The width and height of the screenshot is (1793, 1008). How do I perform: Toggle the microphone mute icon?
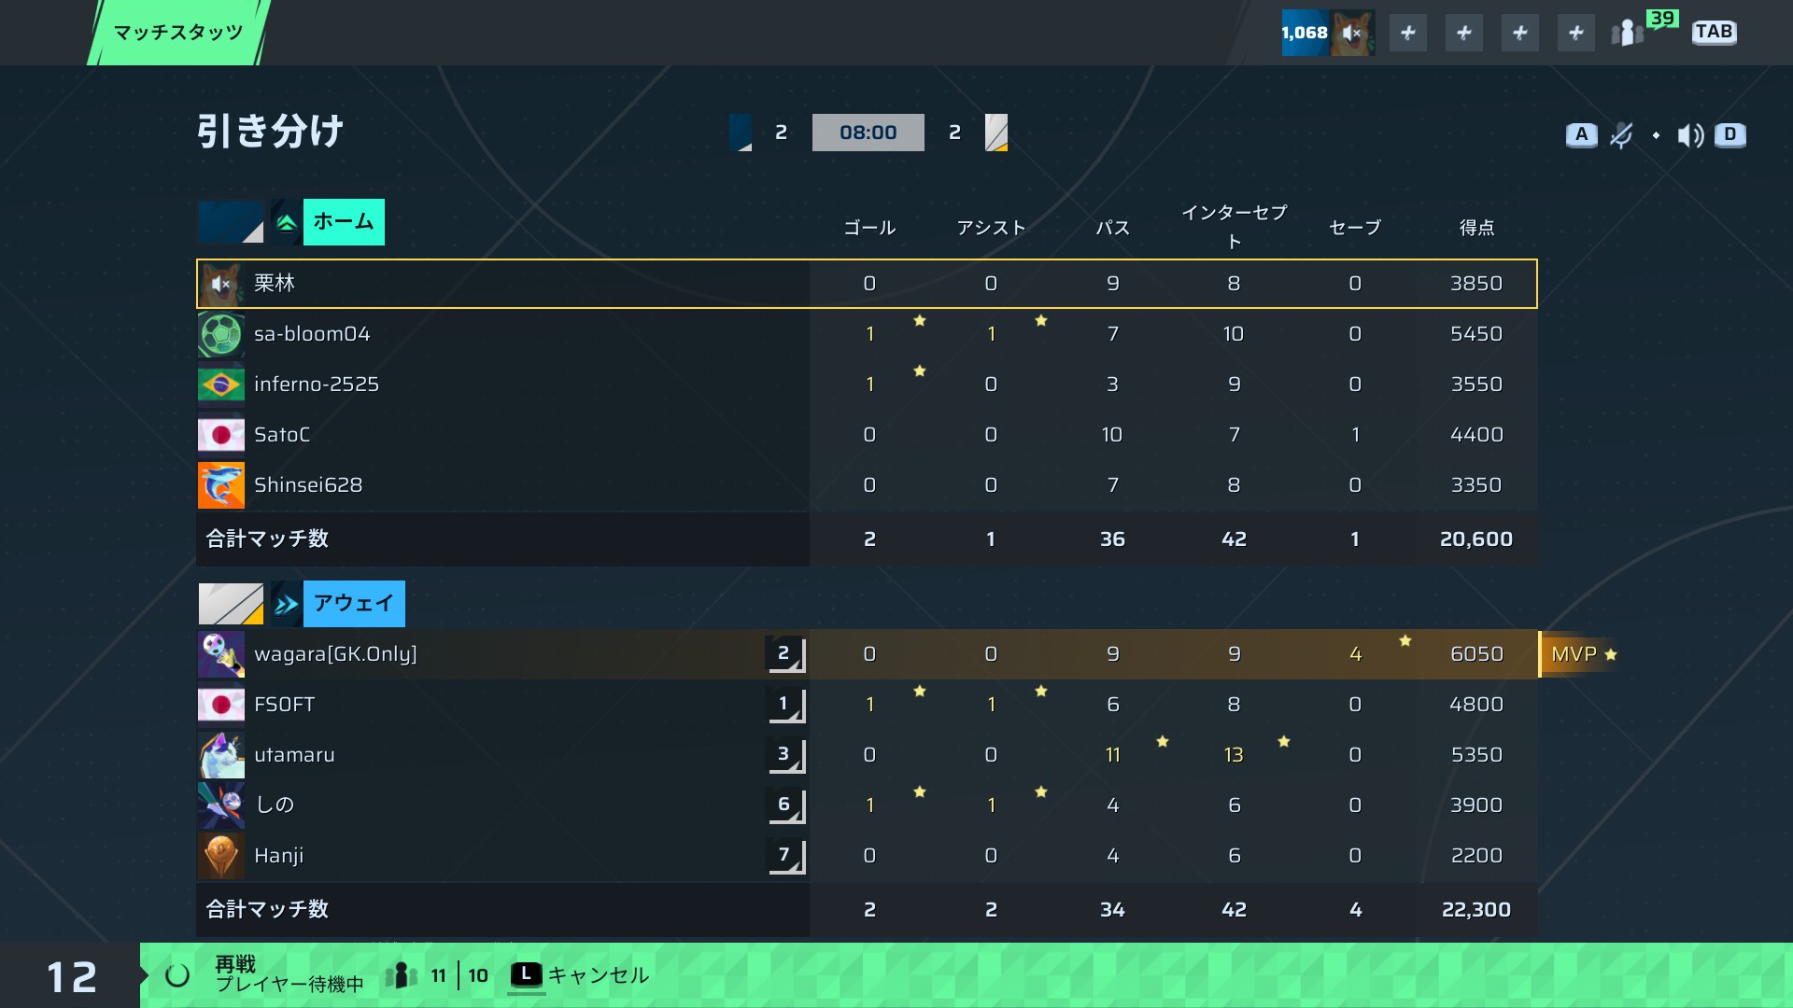pos(1621,135)
